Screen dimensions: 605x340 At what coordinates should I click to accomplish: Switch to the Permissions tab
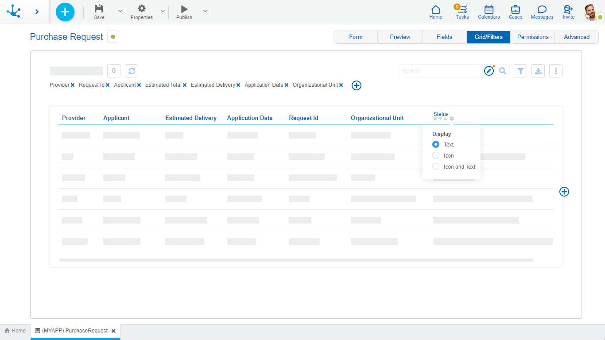tap(532, 37)
